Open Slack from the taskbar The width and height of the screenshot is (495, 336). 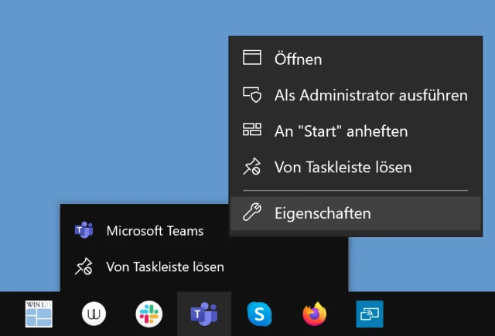149,314
